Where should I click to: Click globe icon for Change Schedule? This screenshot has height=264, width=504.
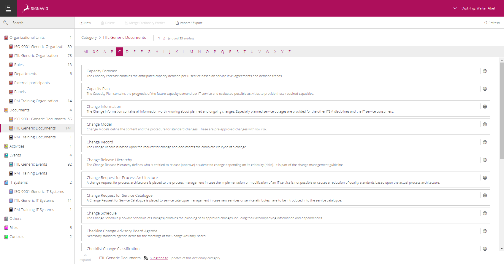(x=485, y=213)
